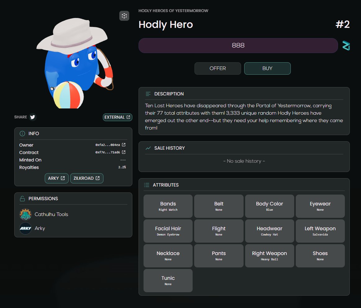Screen dimensions: 361x308
Task: Click the INFO panel info icon
Action: coord(22,134)
